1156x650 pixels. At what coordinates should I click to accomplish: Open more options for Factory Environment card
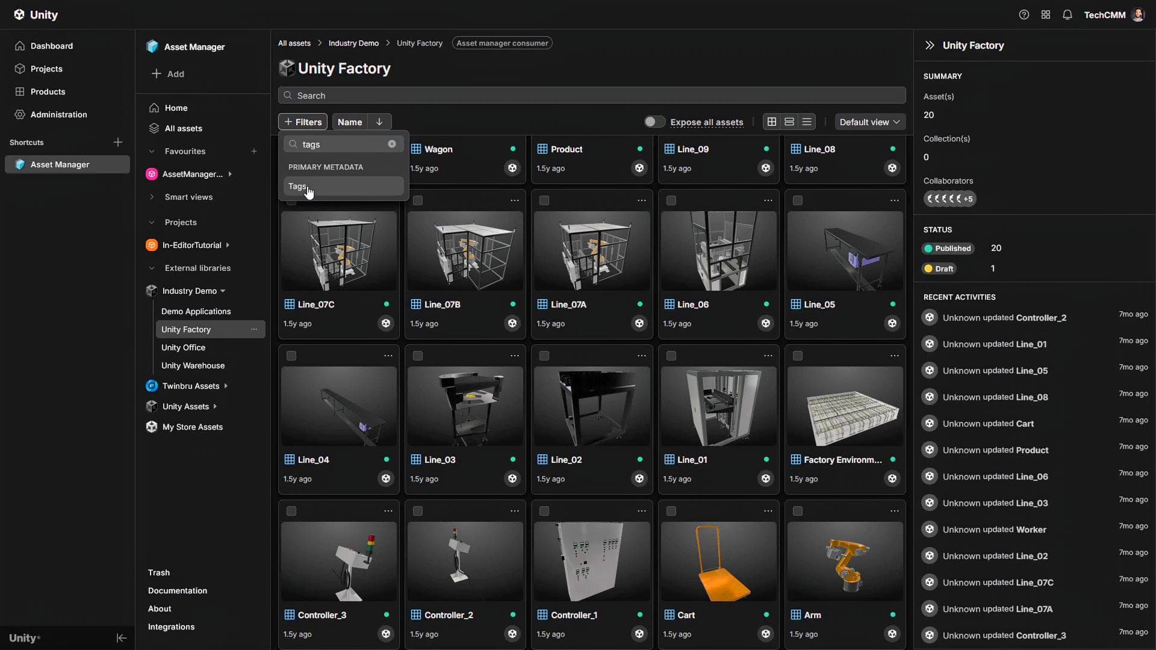pyautogui.click(x=895, y=356)
